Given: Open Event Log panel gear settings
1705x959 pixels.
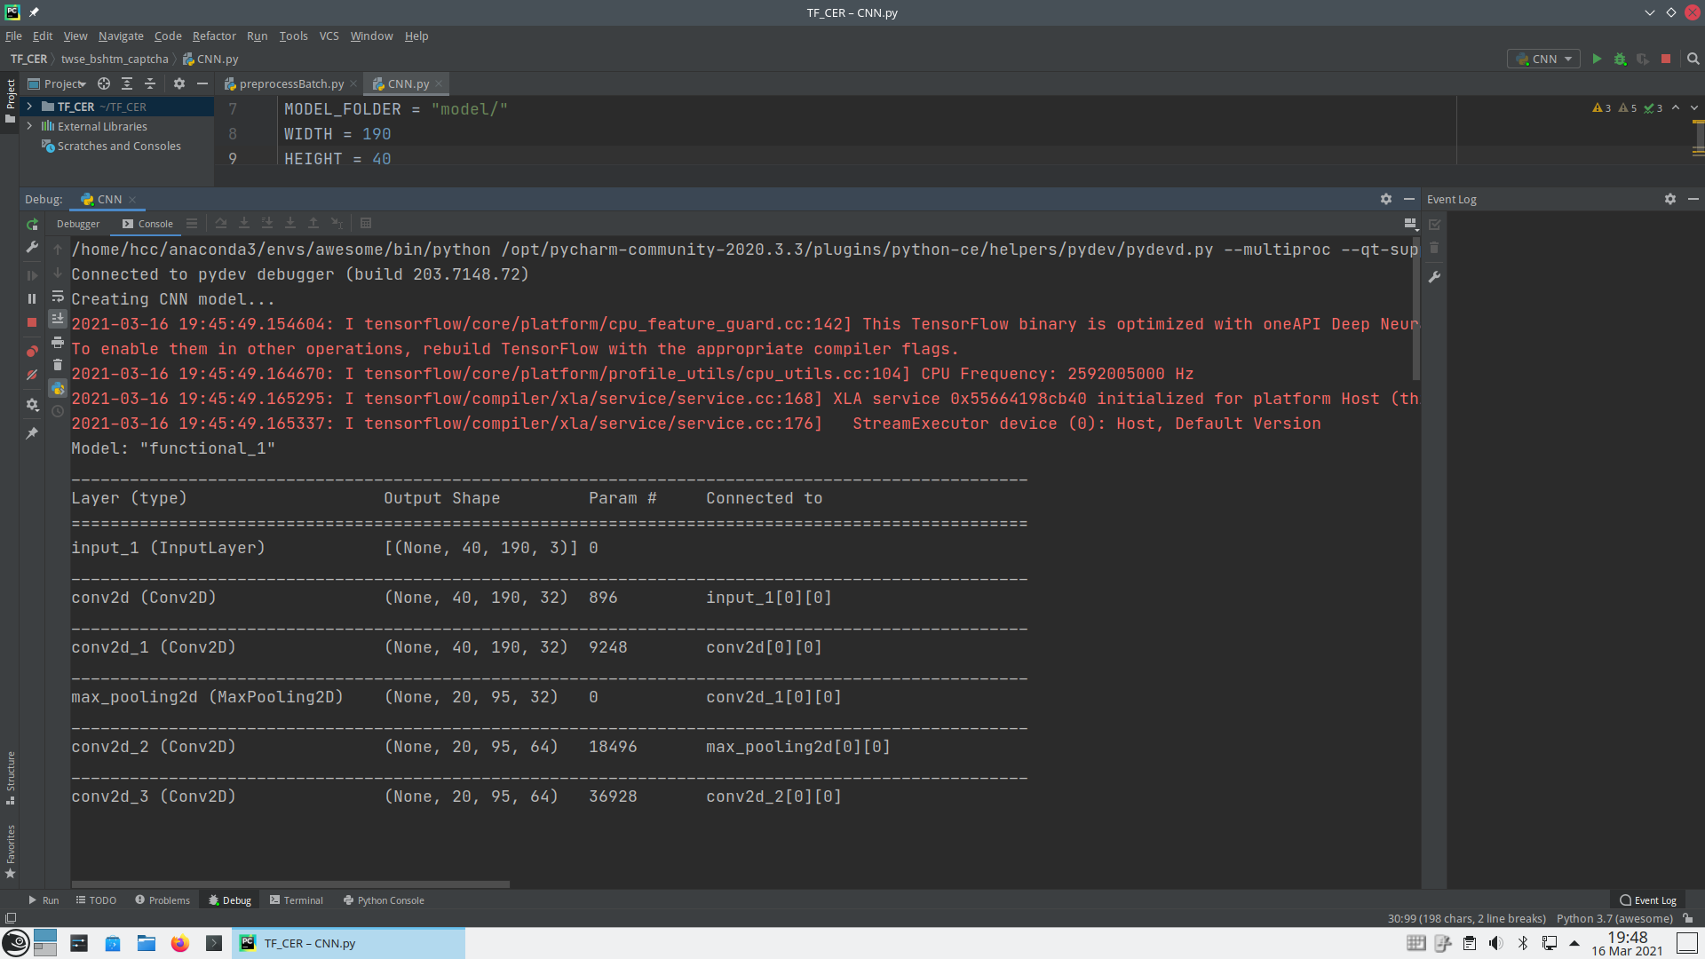Looking at the screenshot, I should [x=1670, y=199].
